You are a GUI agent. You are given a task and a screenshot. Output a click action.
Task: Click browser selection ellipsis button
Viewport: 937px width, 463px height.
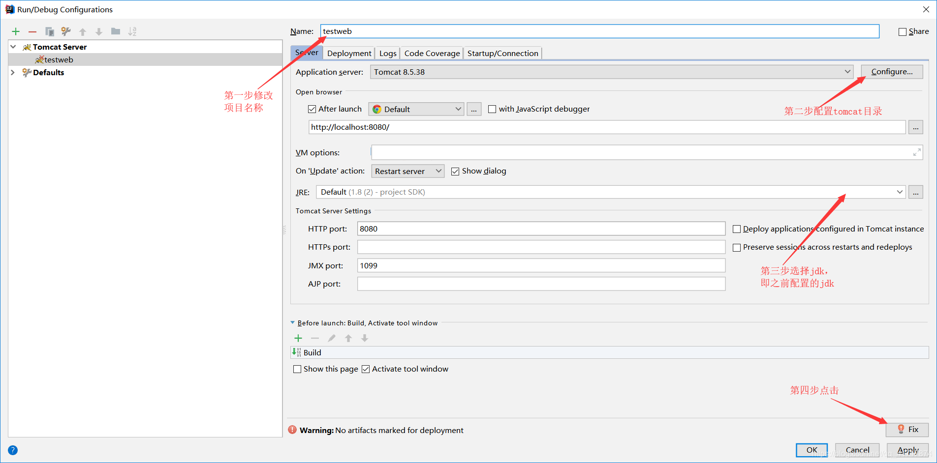click(474, 109)
